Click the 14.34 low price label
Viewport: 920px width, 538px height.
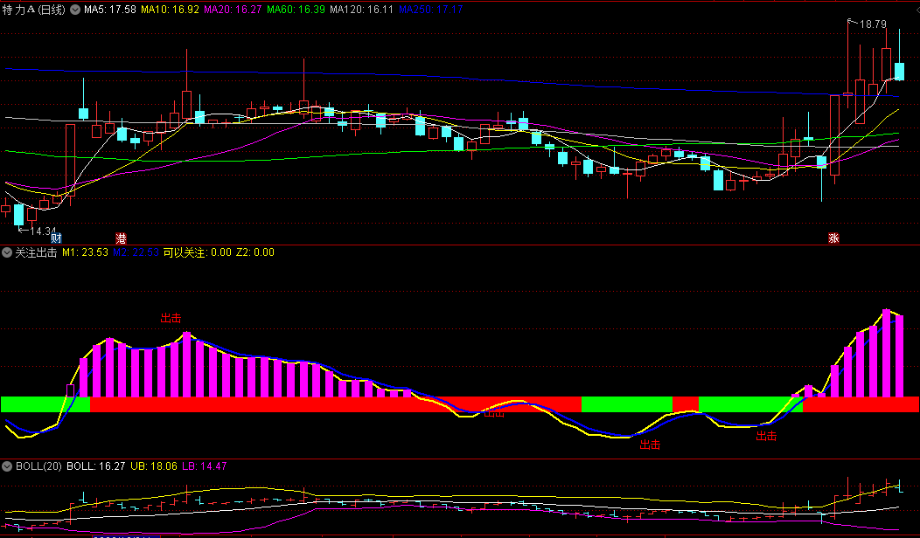click(x=43, y=231)
